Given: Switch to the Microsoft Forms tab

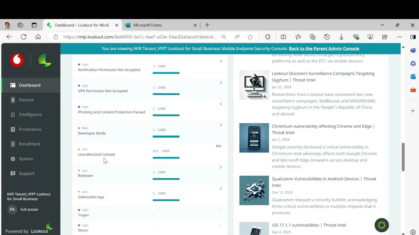Looking at the screenshot, I should (x=160, y=25).
